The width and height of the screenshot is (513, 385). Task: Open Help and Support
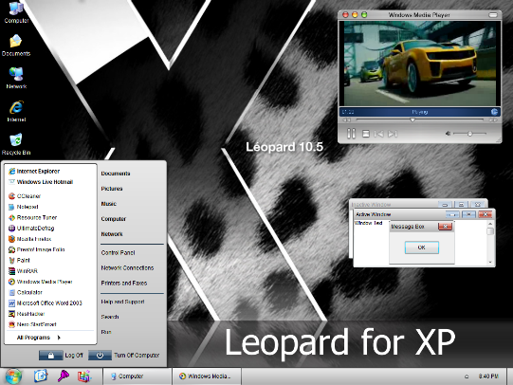pos(122,302)
